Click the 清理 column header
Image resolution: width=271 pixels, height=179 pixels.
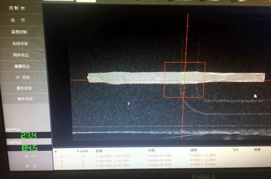point(257,150)
